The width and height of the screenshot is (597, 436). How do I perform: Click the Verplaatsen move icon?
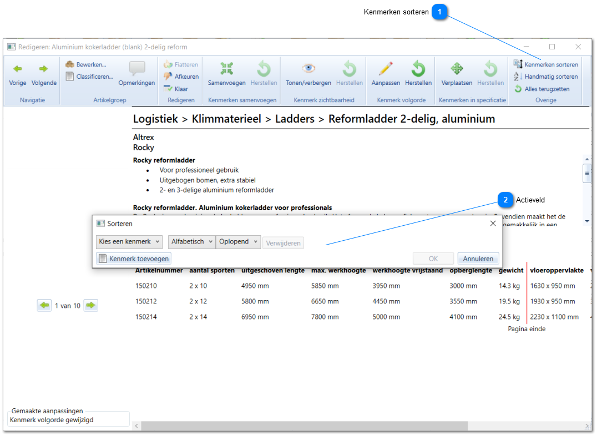457,69
